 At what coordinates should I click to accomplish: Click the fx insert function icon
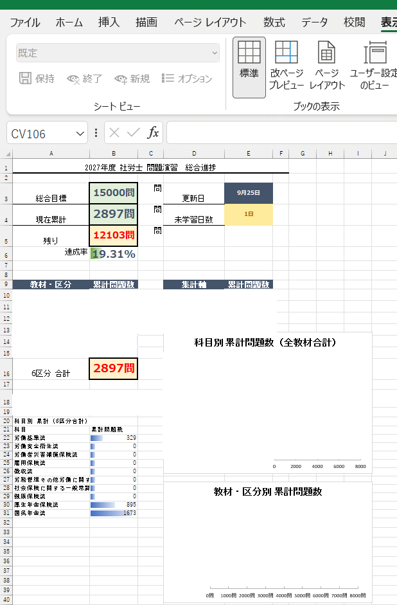pyautogui.click(x=153, y=132)
